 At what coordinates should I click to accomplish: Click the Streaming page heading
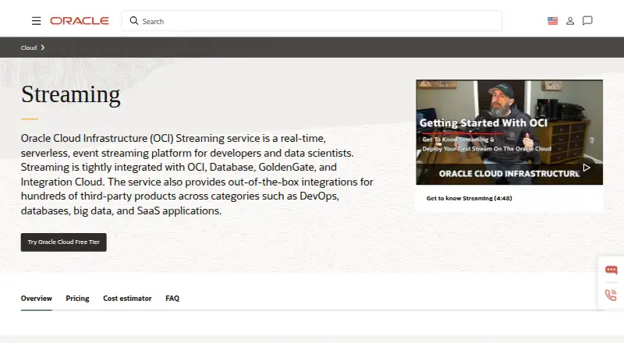point(70,94)
